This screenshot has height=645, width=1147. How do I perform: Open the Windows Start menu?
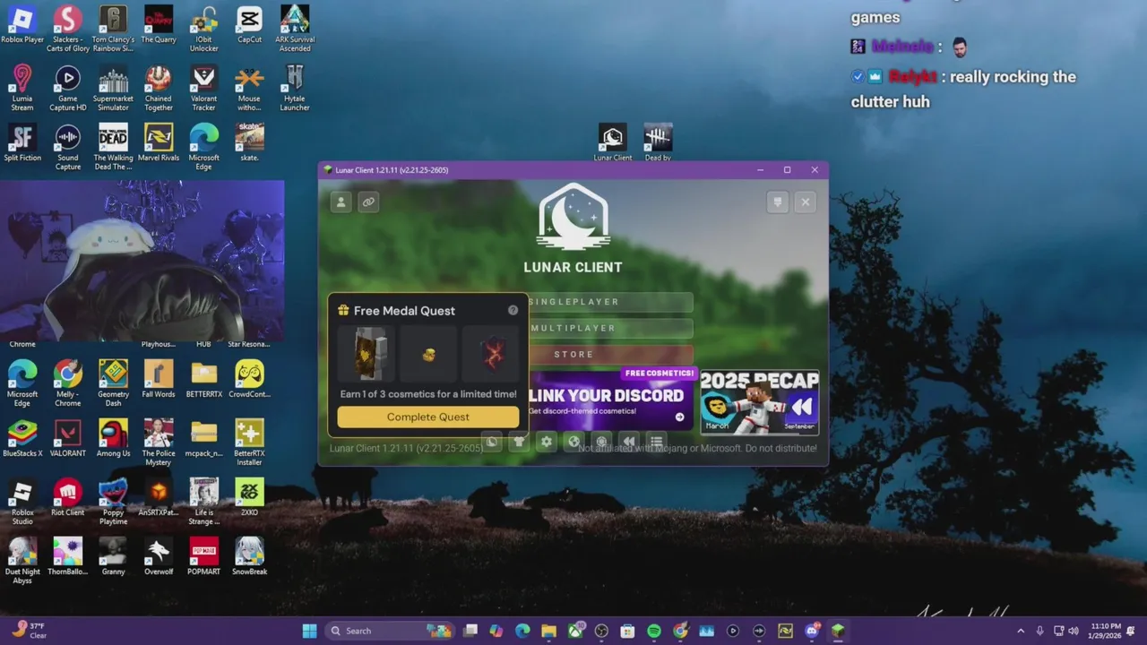309,631
